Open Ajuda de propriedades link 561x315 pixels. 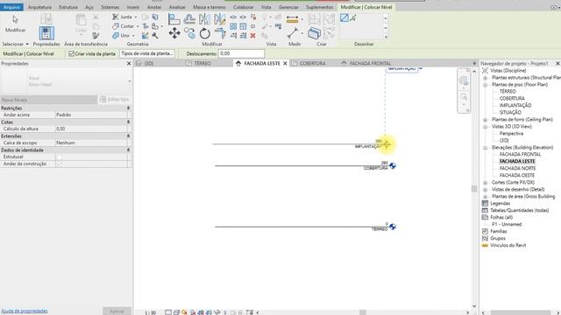[25, 311]
